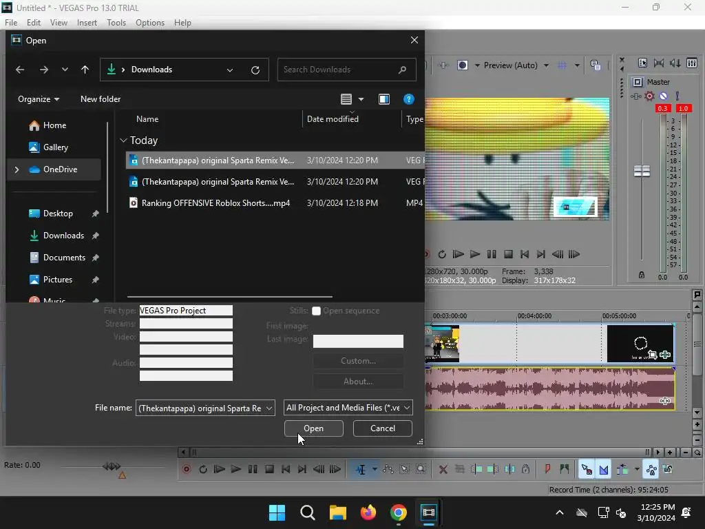Open the Overlays dropdown arrow
Screen dimensions: 705x529
pyautogui.click(x=577, y=65)
